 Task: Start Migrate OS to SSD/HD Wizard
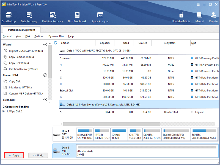[26, 51]
